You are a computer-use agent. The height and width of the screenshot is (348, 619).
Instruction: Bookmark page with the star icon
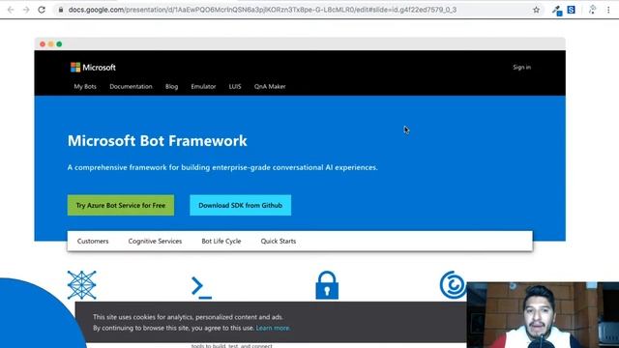click(536, 10)
